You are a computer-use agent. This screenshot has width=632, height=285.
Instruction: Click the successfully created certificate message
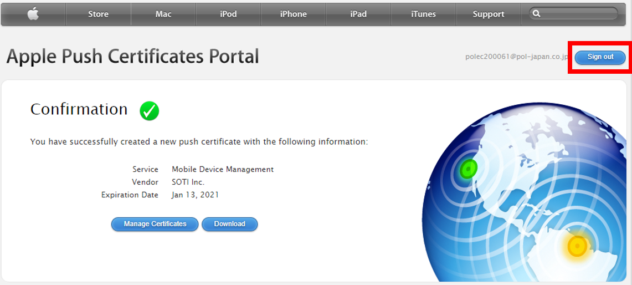(199, 142)
